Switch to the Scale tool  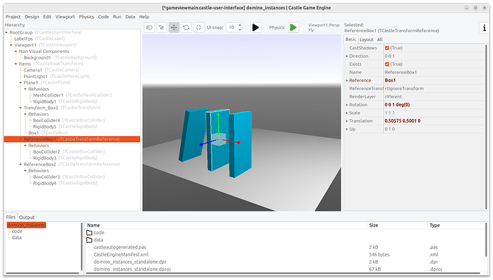click(199, 28)
